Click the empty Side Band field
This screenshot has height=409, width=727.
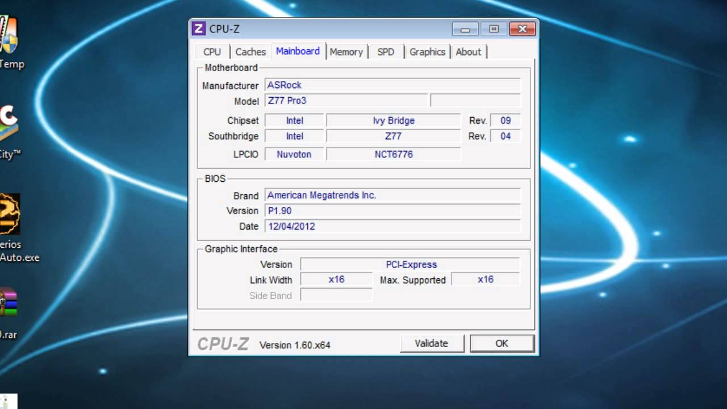point(336,295)
